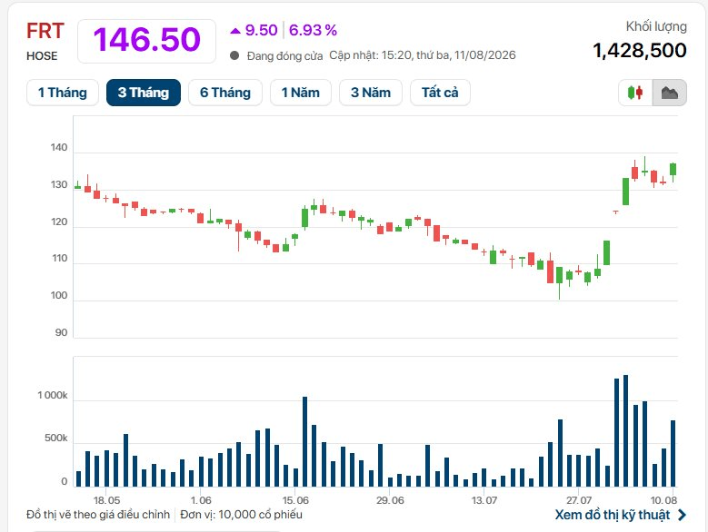Click Đồ thị vẽ theo giá điều chỉnh note
This screenshot has width=708, height=532.
pos(98,515)
